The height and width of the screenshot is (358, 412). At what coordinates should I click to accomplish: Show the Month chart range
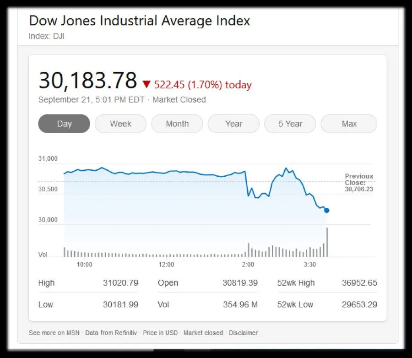tap(177, 124)
